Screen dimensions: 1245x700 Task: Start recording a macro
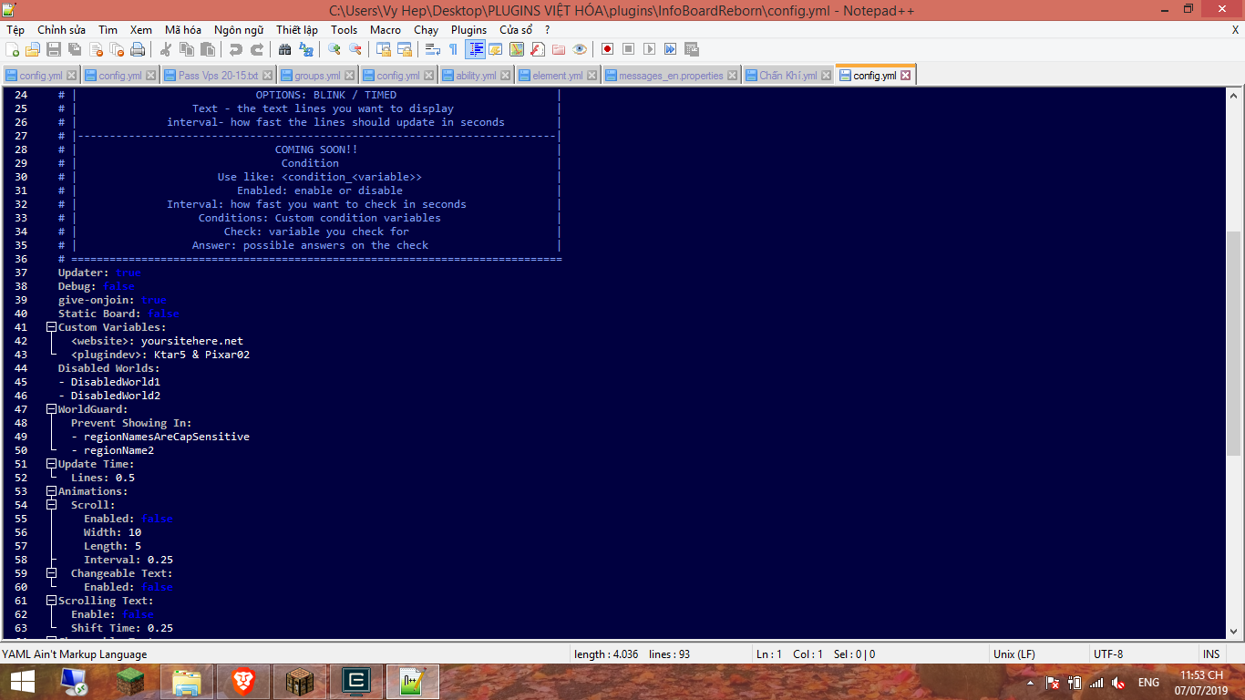click(607, 49)
